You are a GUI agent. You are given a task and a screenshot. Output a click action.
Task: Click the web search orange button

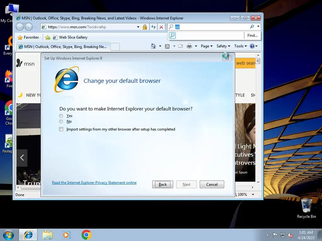click(245, 63)
